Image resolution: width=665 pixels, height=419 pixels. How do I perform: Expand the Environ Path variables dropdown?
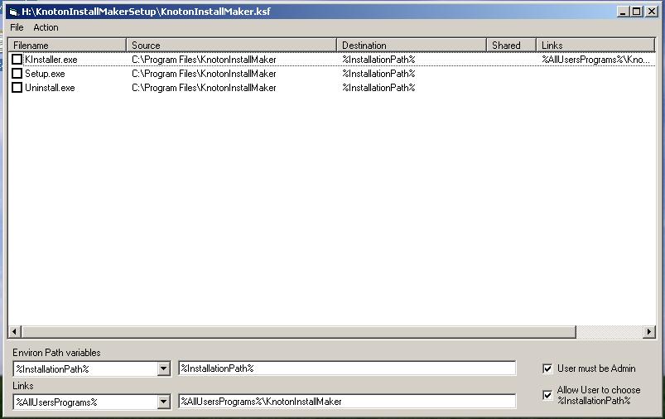click(x=163, y=369)
